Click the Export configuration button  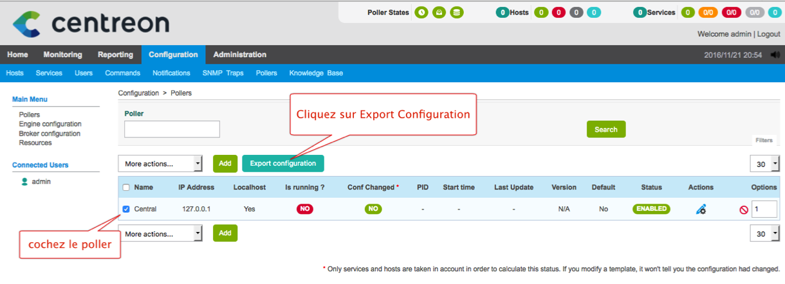click(283, 163)
